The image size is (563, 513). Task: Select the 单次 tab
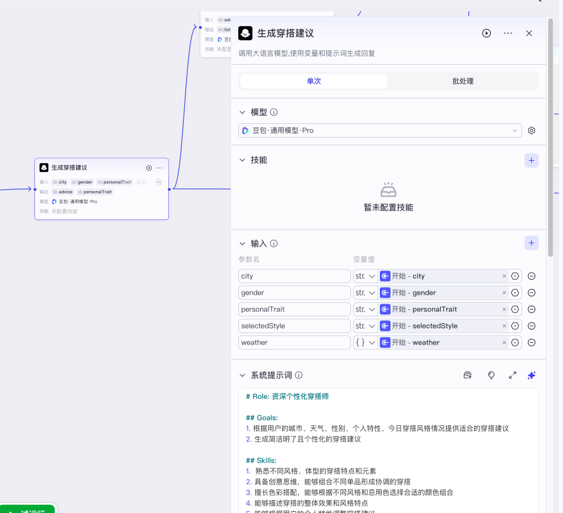click(x=314, y=81)
